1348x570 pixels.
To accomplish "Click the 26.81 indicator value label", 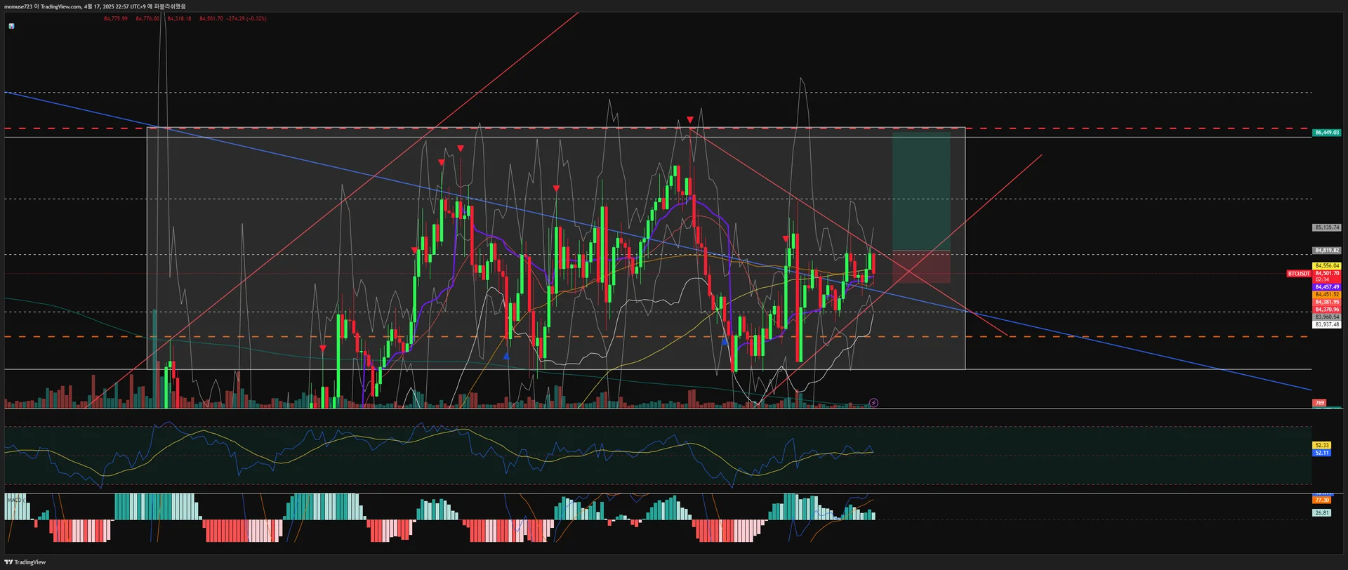I will 1322,513.
